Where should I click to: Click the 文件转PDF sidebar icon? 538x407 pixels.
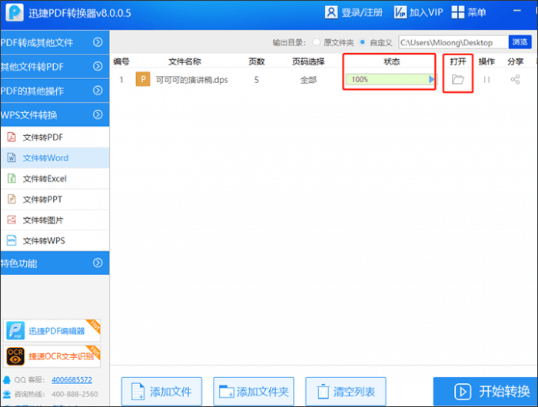(x=12, y=137)
